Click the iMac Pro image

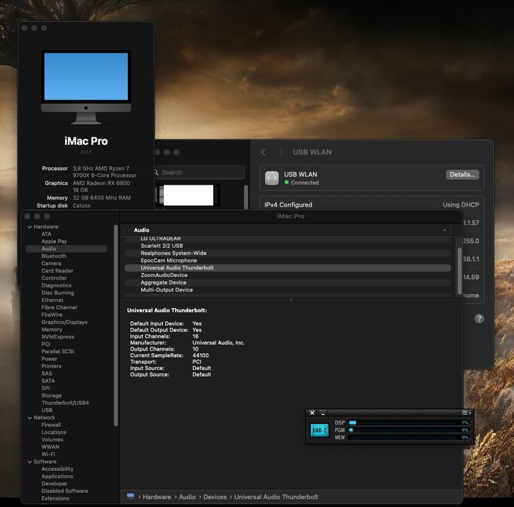[x=86, y=87]
